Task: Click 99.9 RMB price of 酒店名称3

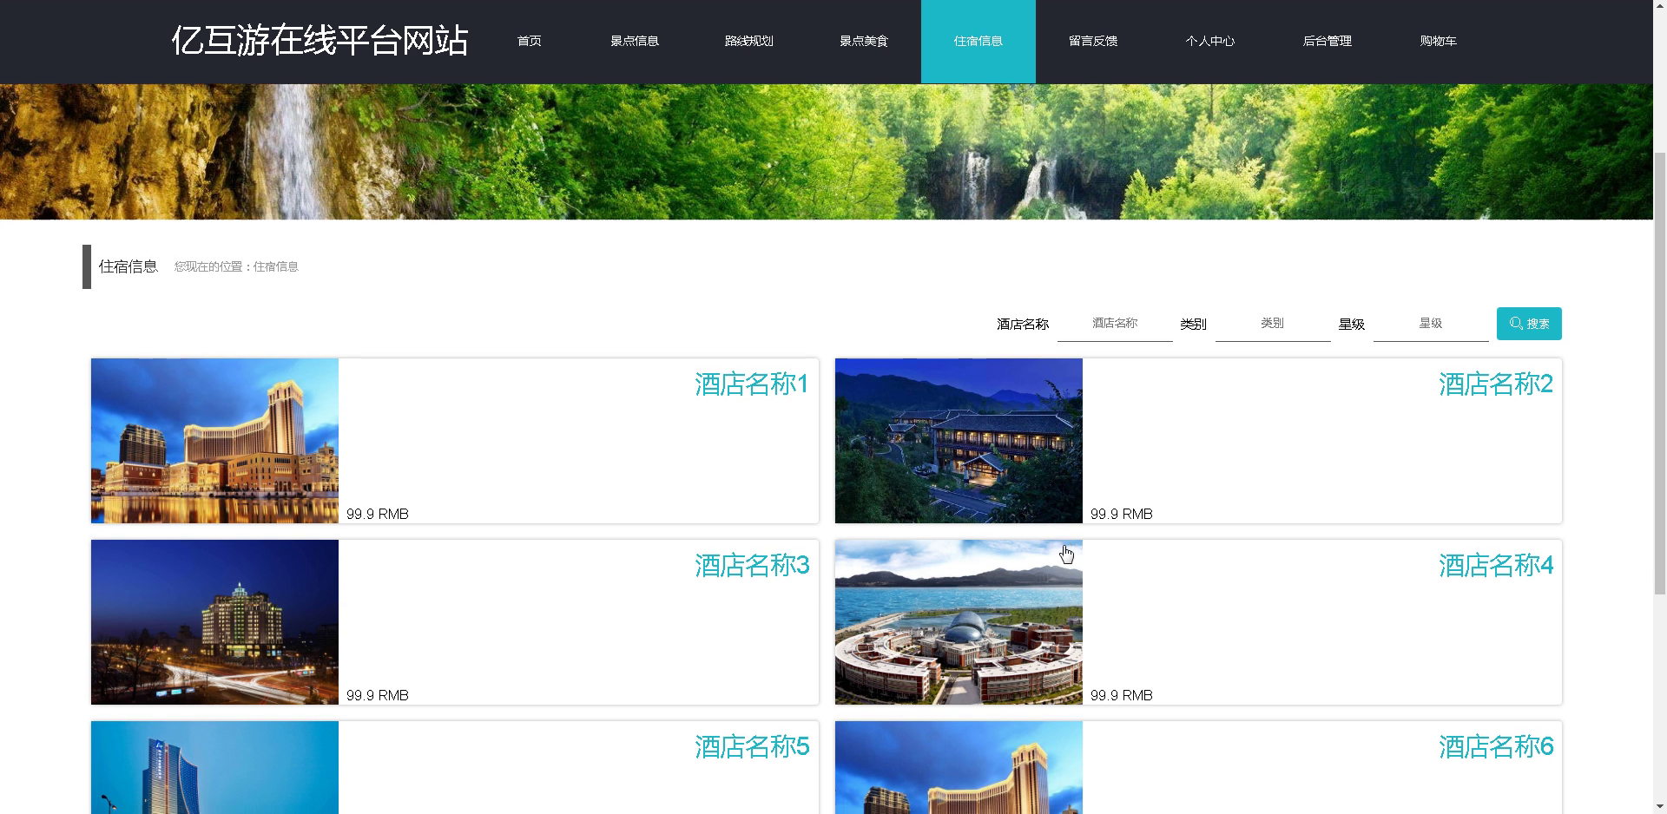Action: (x=378, y=695)
